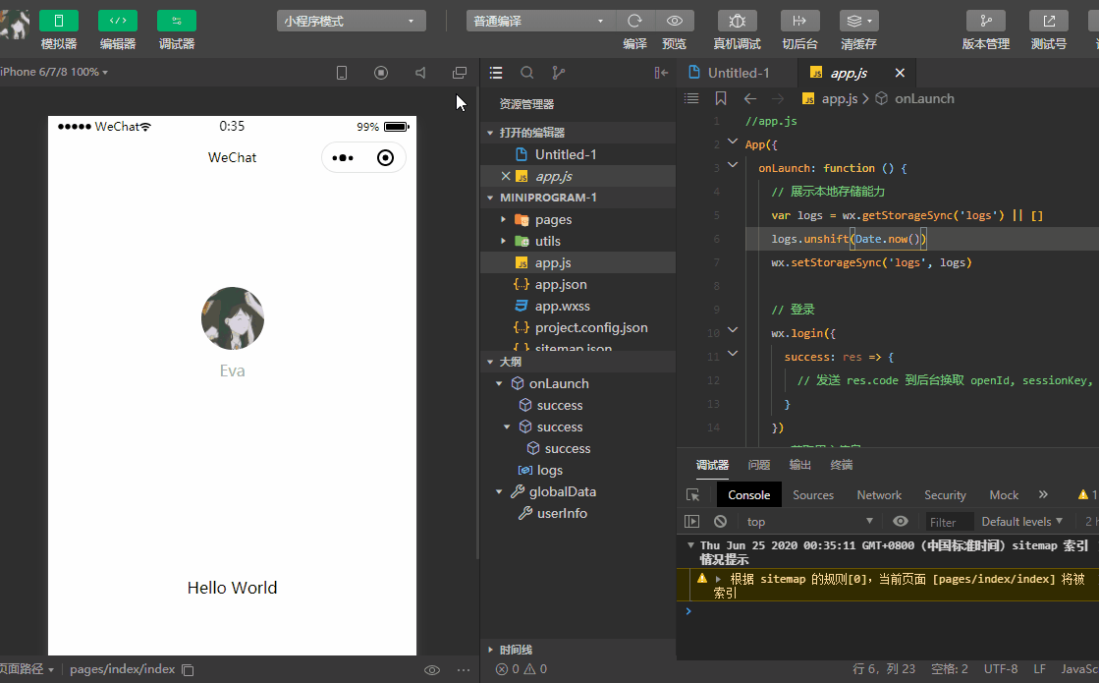Click the file explorer list icon
Image resolution: width=1099 pixels, height=683 pixels.
click(x=496, y=72)
